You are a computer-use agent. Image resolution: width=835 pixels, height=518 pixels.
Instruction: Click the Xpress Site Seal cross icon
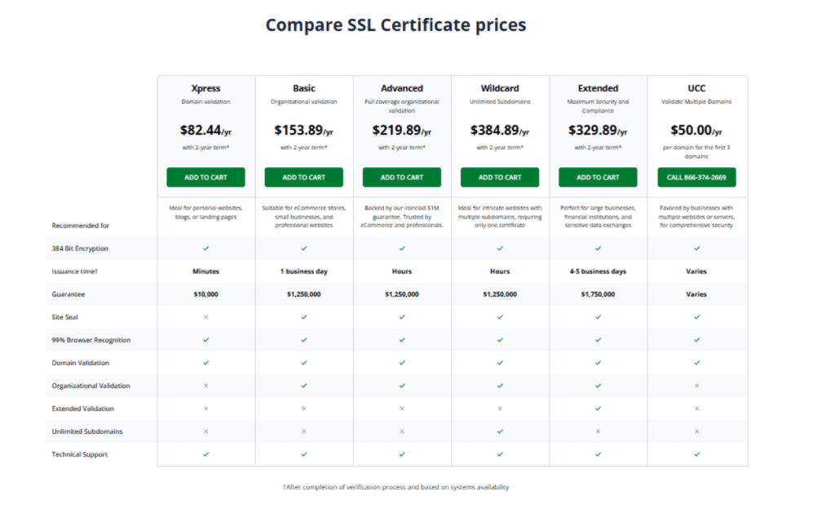point(205,317)
